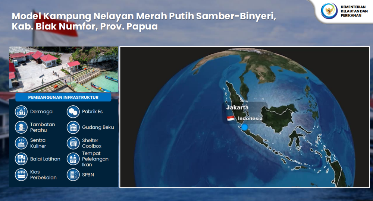
Task: Click the ministry emblem logo
Action: point(329,10)
